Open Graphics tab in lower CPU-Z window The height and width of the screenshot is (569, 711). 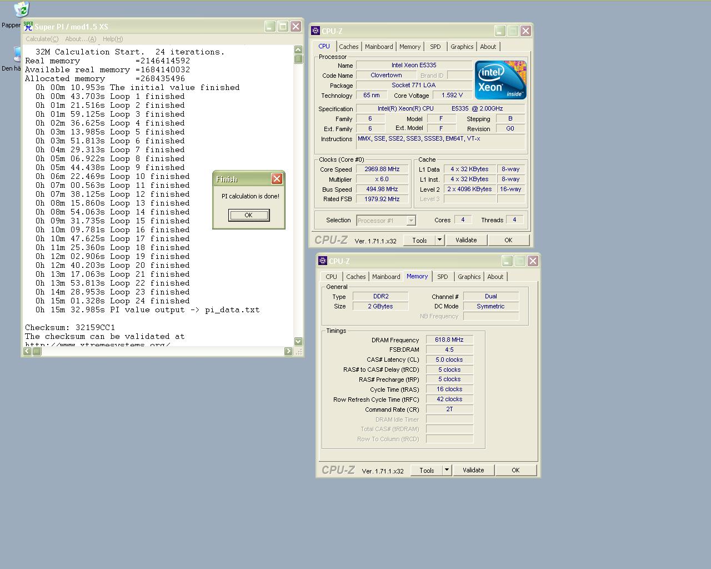pos(469,277)
